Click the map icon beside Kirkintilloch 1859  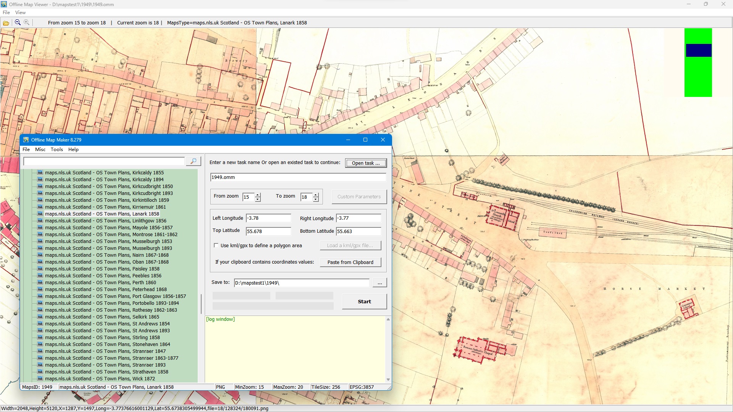pos(40,200)
